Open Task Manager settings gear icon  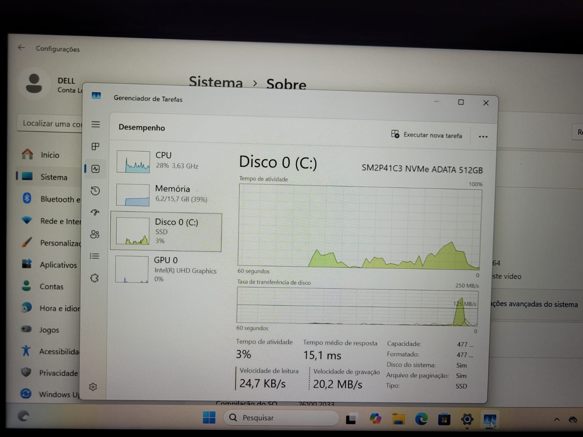[x=93, y=387]
